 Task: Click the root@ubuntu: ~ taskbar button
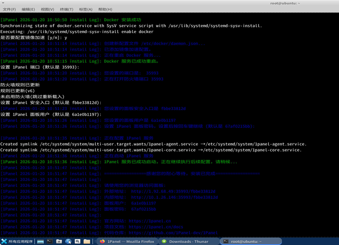(x=251, y=241)
